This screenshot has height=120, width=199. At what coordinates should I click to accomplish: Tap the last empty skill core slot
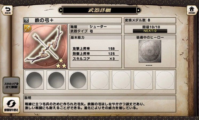click(165, 80)
